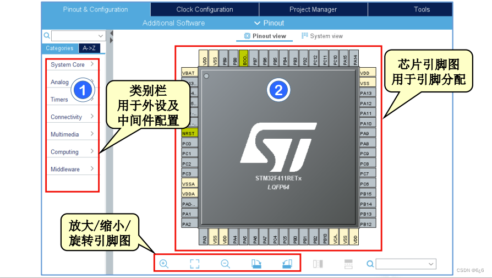
Task: Open the category search dropdown arrow
Action: tap(100, 36)
